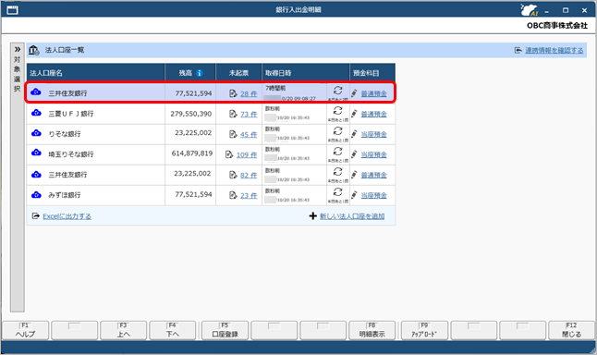Click the F4 下へ button
The image size is (597, 355).
click(x=173, y=330)
